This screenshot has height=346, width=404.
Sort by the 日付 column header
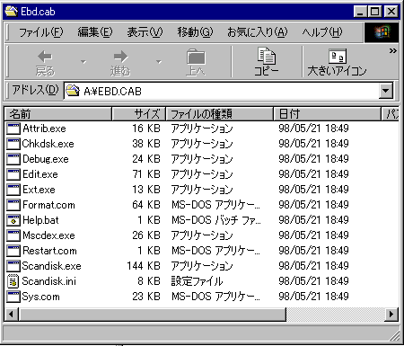[328, 114]
